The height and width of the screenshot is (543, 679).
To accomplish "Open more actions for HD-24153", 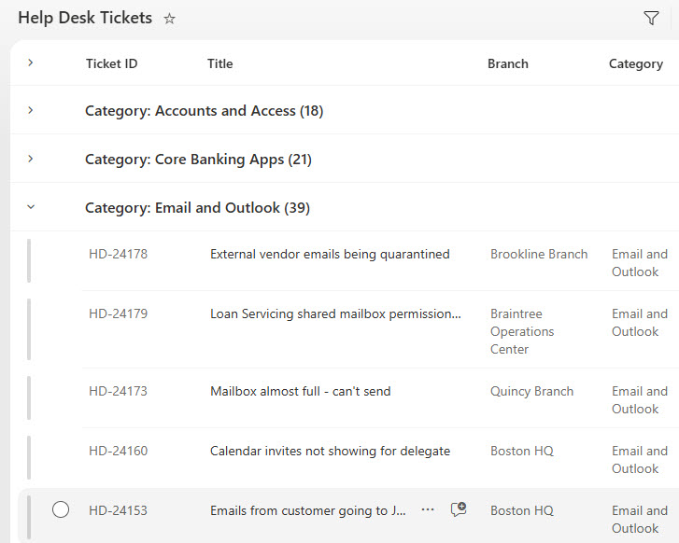I will (428, 509).
